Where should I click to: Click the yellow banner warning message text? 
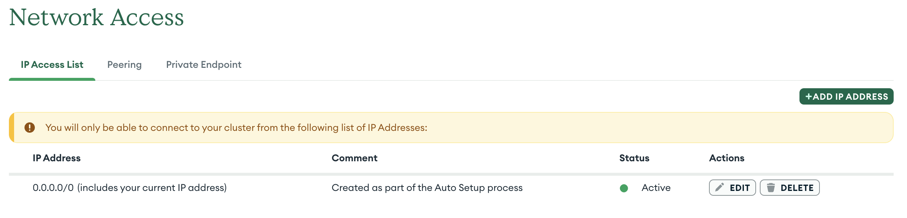coord(236,128)
